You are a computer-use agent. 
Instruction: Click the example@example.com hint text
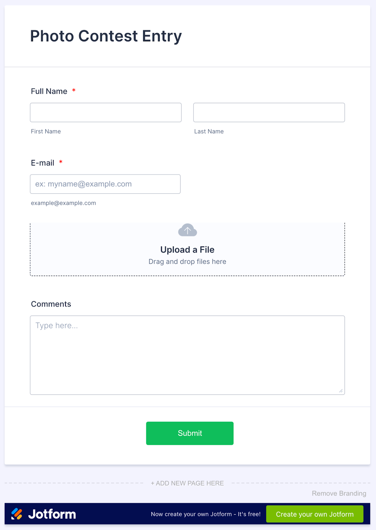click(x=63, y=203)
